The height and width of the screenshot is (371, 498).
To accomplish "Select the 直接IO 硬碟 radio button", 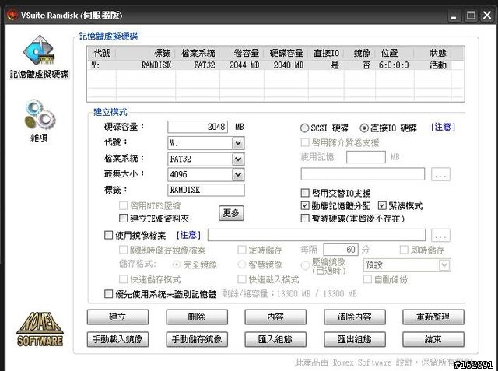I will 364,128.
